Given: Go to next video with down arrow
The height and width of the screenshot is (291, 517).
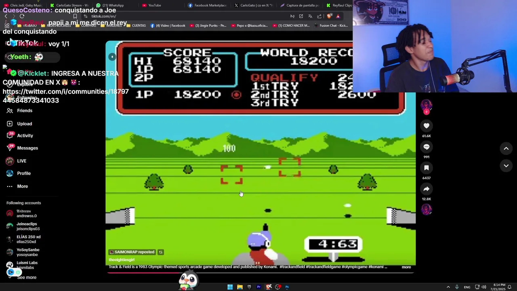Looking at the screenshot, I should tap(506, 166).
